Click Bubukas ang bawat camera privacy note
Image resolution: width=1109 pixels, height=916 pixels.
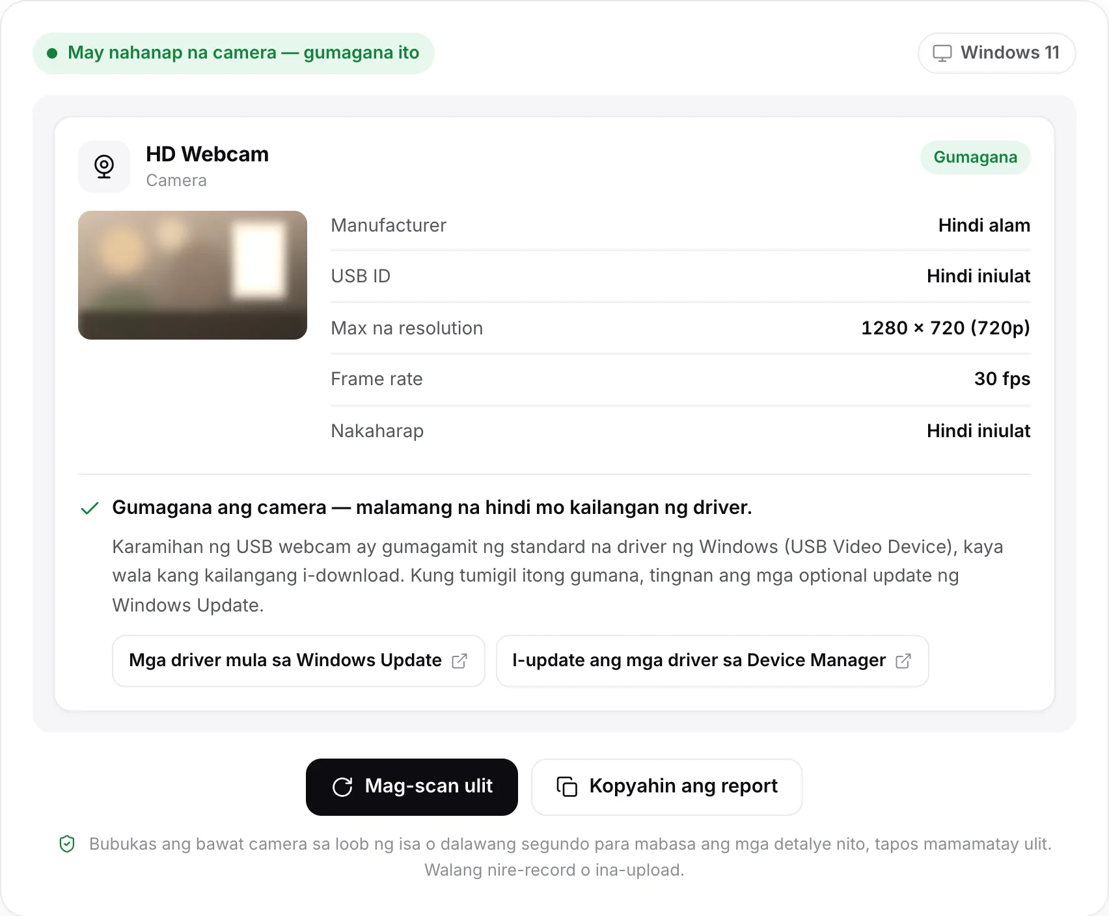(570, 857)
